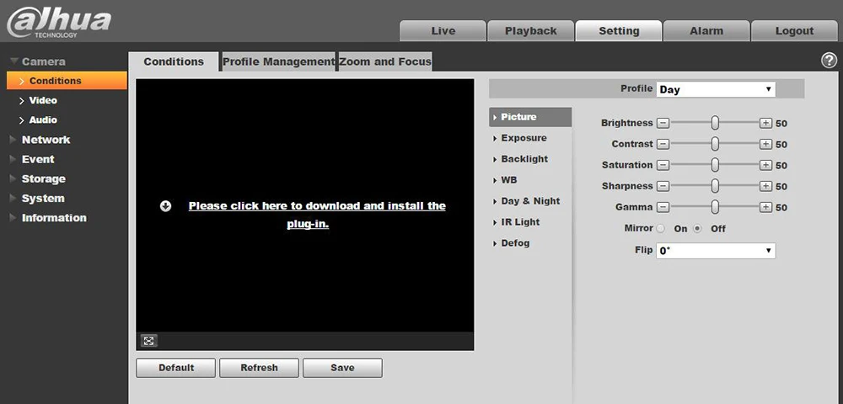843x404 pixels.
Task: Switch to the Playback tab
Action: 530,31
